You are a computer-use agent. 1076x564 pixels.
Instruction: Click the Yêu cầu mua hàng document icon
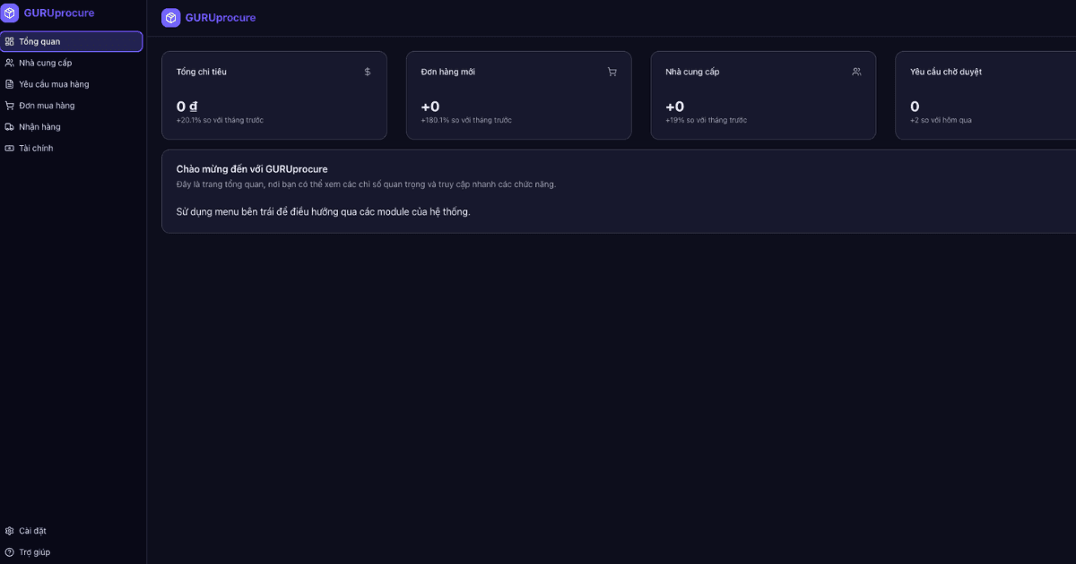tap(10, 84)
